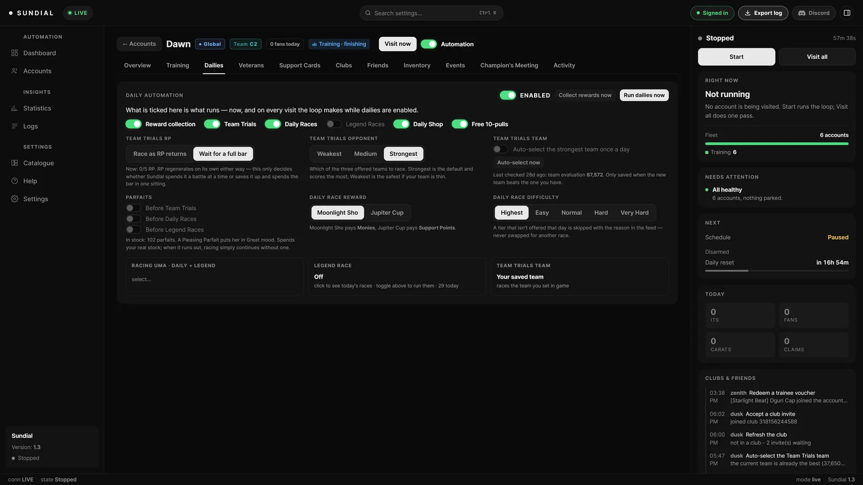Viewport: 863px width, 485px height.
Task: Go back to Accounts
Action: click(x=139, y=44)
